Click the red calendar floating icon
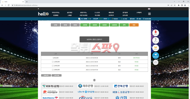This screenshot has width=190, height=99. (x=156, y=33)
